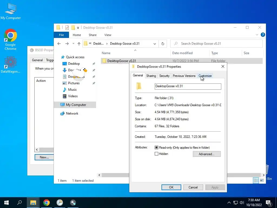Open taskbar Search magnifier
This screenshot has height=208, width=277.
point(19,203)
